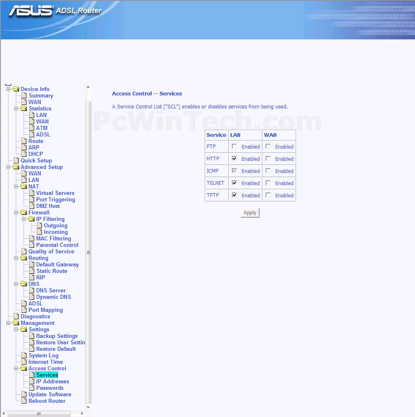Open the Passwords link
Screen dimensions: 415x417
pos(50,388)
